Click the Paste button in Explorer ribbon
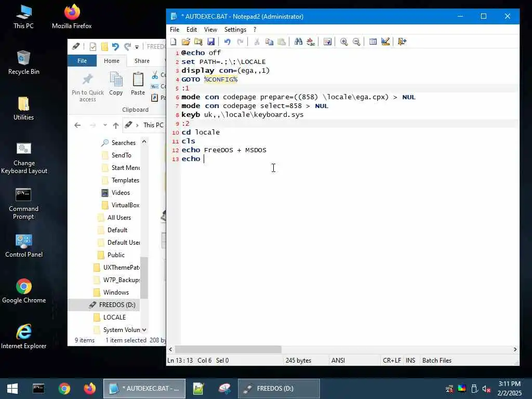532x399 pixels. tap(138, 84)
